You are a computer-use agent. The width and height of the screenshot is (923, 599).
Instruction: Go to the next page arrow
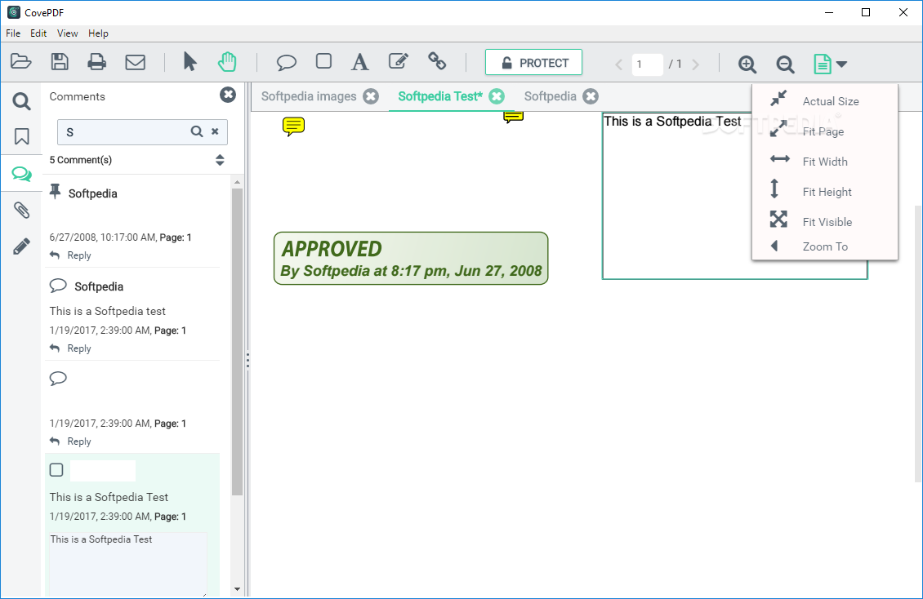(696, 64)
